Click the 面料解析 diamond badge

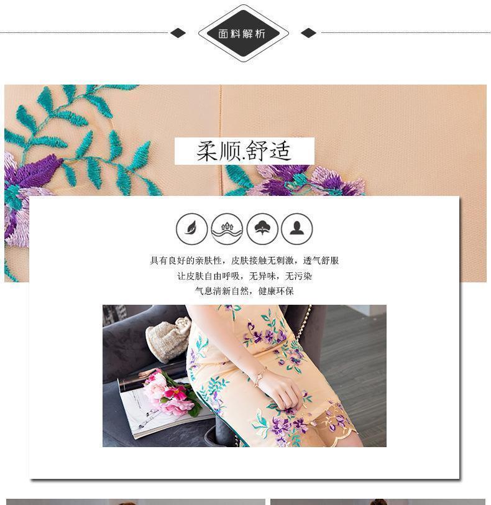(x=243, y=33)
